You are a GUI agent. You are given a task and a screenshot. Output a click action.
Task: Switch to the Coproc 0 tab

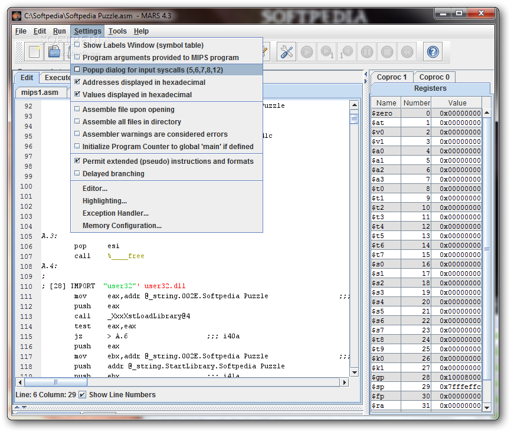(434, 77)
